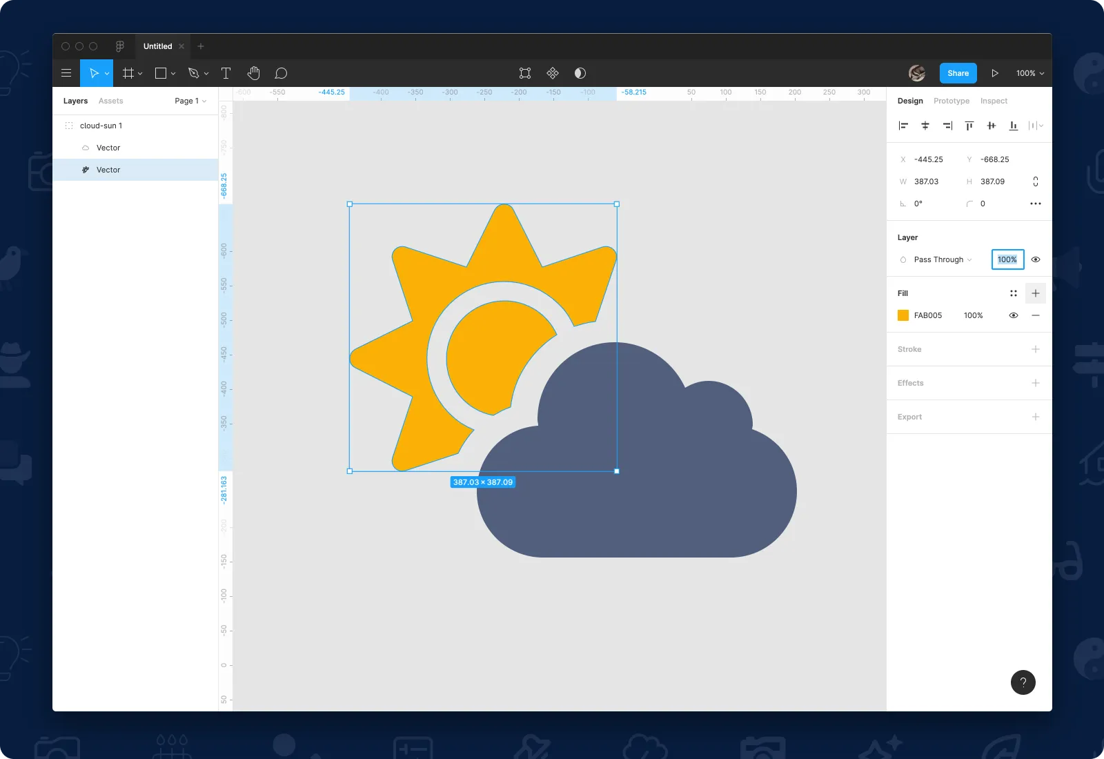Select the cloud-sun 1 layer

pyautogui.click(x=101, y=126)
